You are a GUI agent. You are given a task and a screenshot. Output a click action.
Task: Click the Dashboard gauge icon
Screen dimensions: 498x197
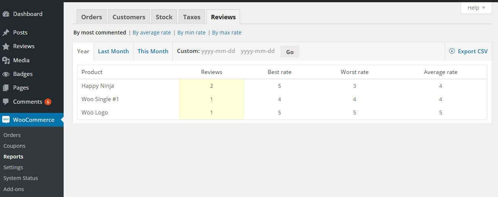(x=6, y=14)
